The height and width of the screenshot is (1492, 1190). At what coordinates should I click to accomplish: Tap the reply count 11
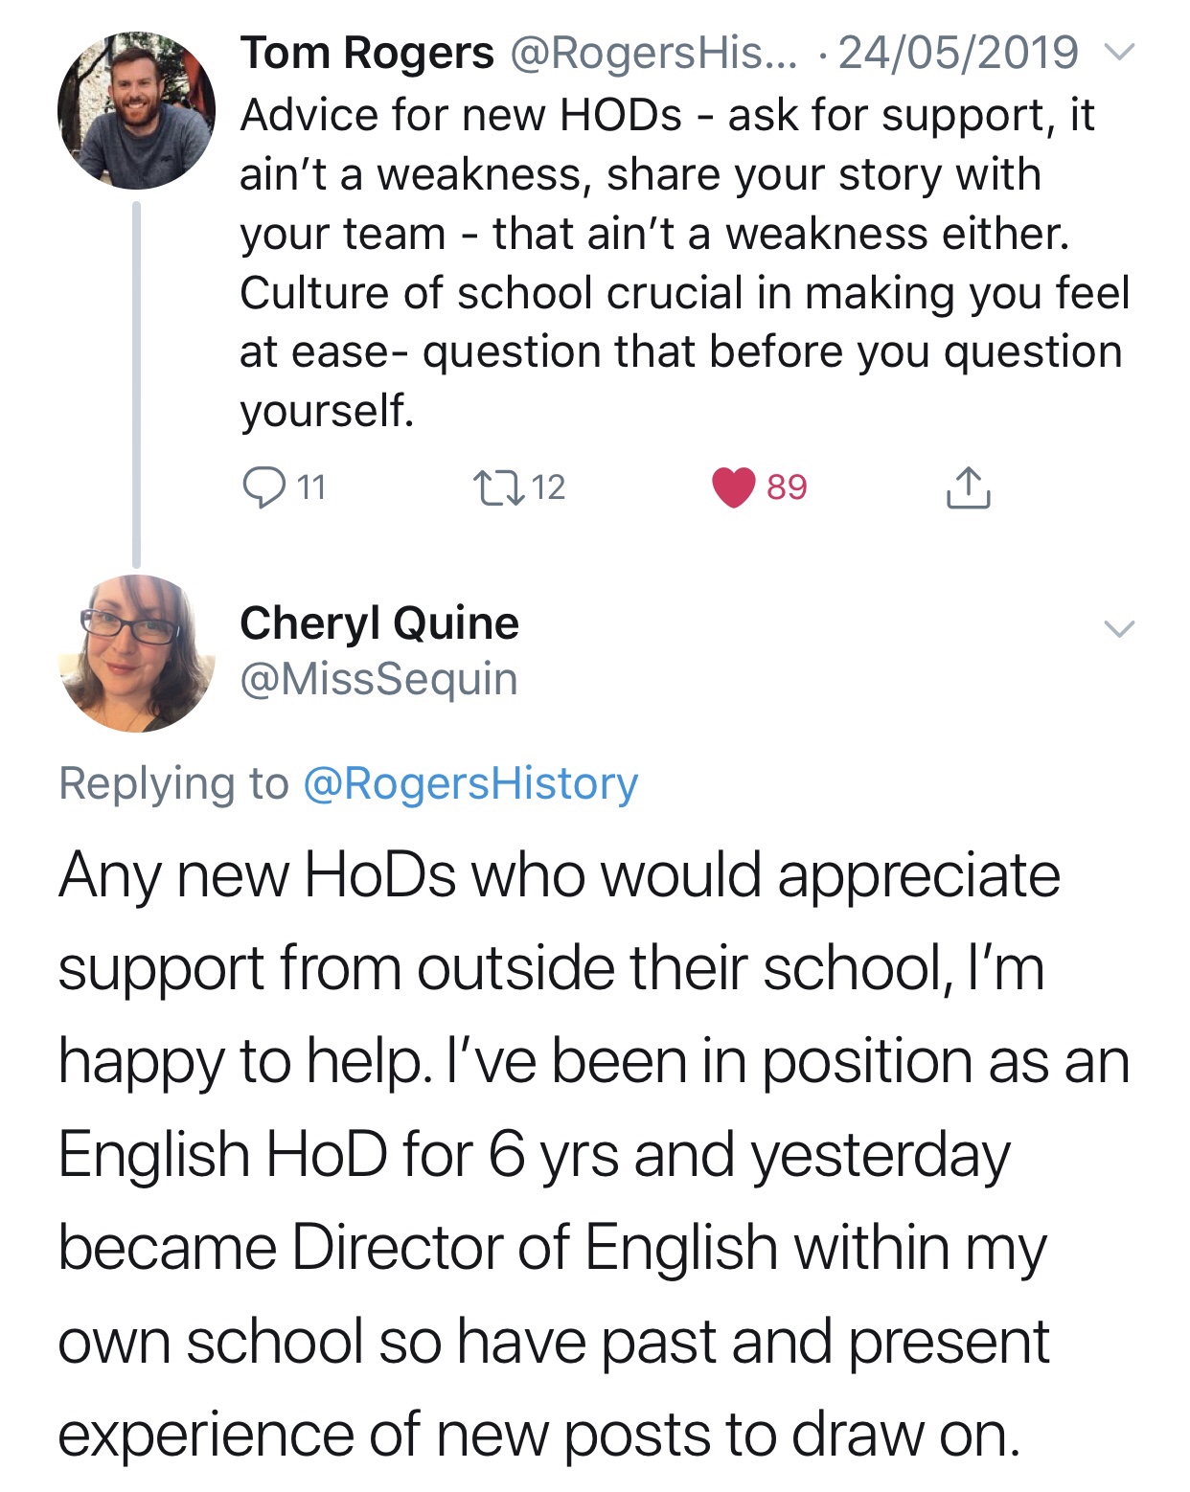[311, 487]
